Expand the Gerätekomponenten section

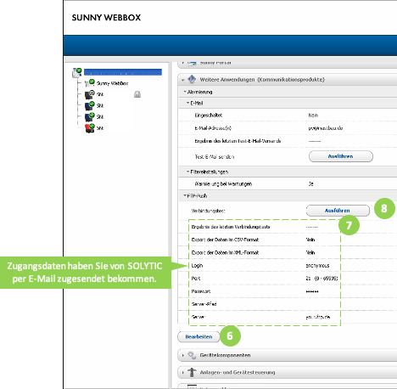click(183, 355)
